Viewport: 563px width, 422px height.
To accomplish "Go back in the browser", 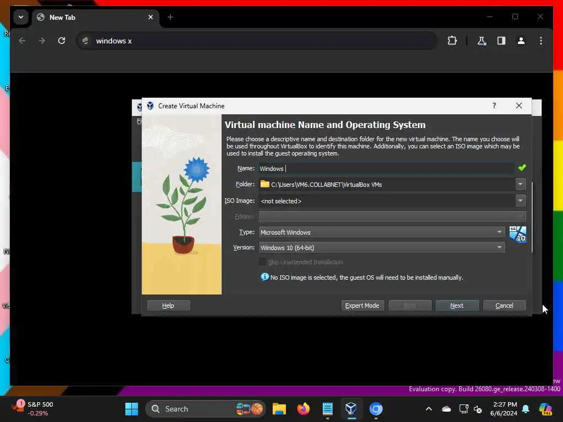I will [22, 41].
